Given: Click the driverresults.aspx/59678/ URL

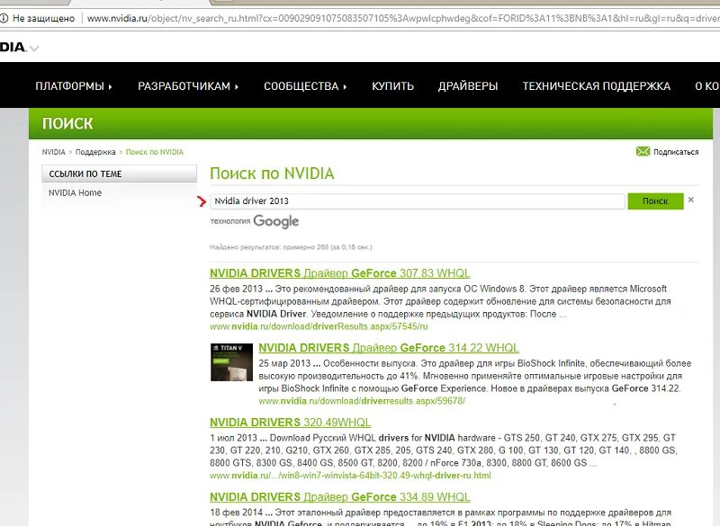Looking at the screenshot, I should tap(362, 401).
